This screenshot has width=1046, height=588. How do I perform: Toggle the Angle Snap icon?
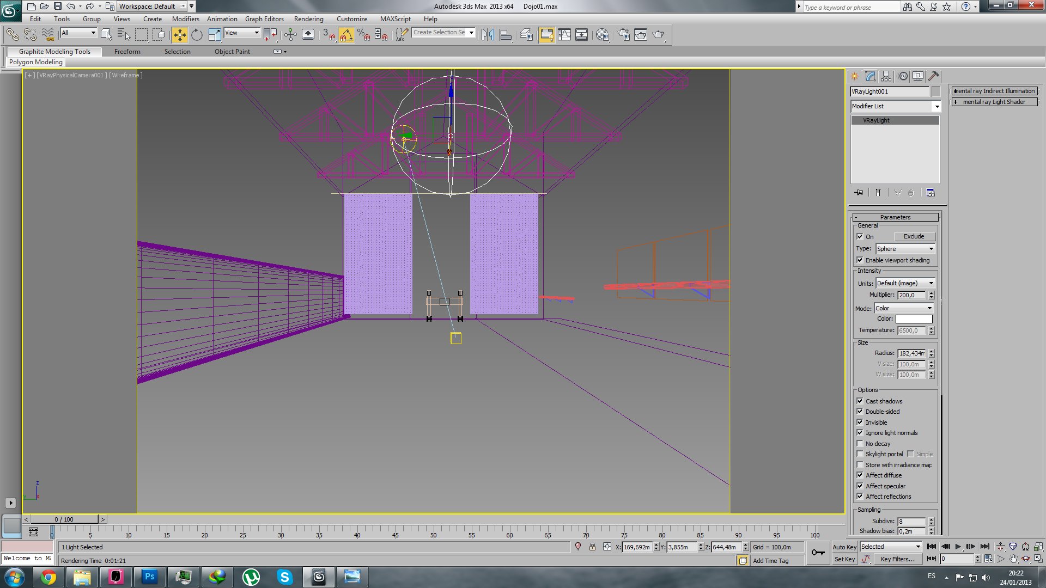coord(346,35)
